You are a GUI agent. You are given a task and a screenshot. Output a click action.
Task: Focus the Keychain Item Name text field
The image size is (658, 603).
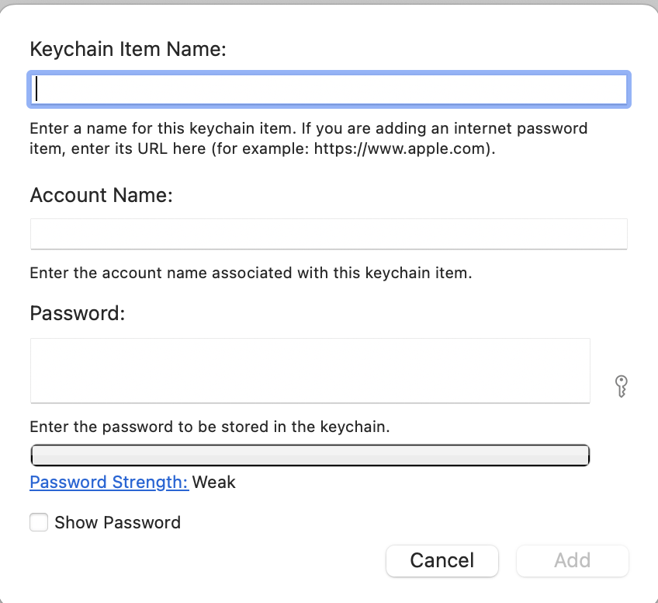pyautogui.click(x=328, y=89)
